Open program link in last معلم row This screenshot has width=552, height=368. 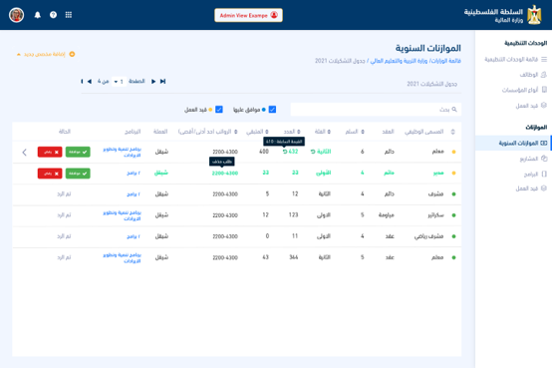(x=123, y=258)
